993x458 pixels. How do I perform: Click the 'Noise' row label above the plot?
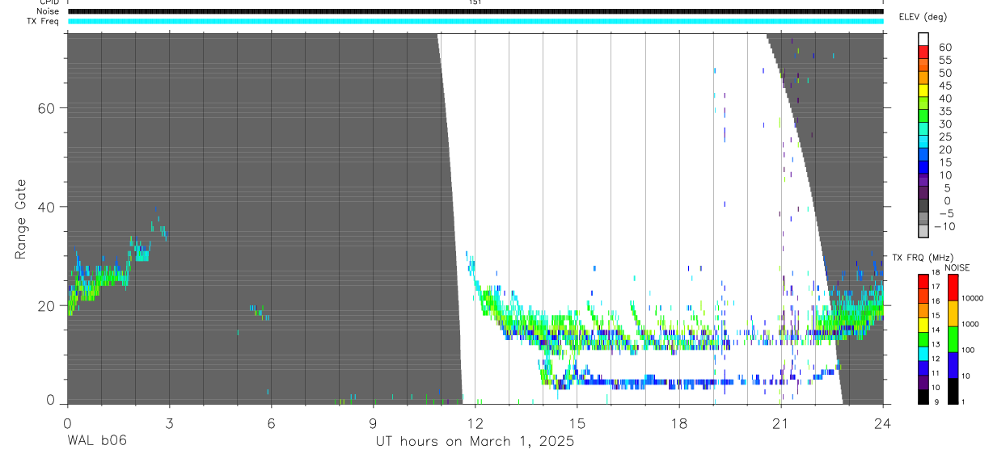tap(48, 11)
